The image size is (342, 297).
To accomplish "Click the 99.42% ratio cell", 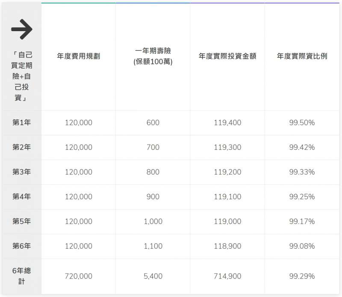I will [x=302, y=147].
